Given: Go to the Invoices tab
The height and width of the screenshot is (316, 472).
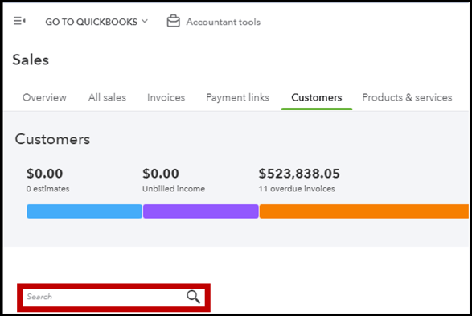Looking at the screenshot, I should [166, 97].
